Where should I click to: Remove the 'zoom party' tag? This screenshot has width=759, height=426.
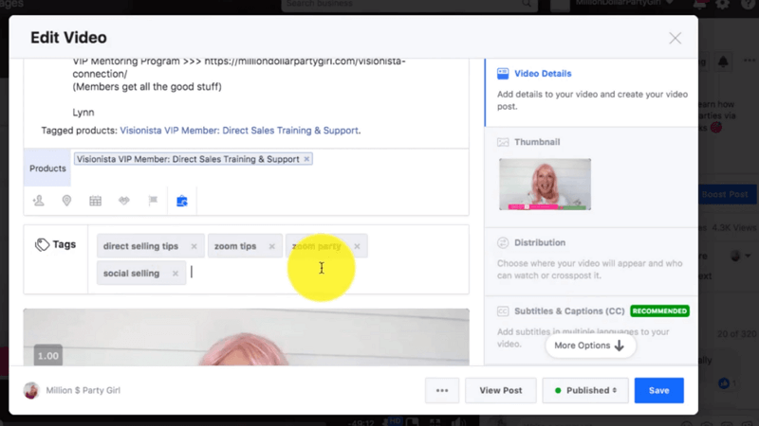click(357, 246)
